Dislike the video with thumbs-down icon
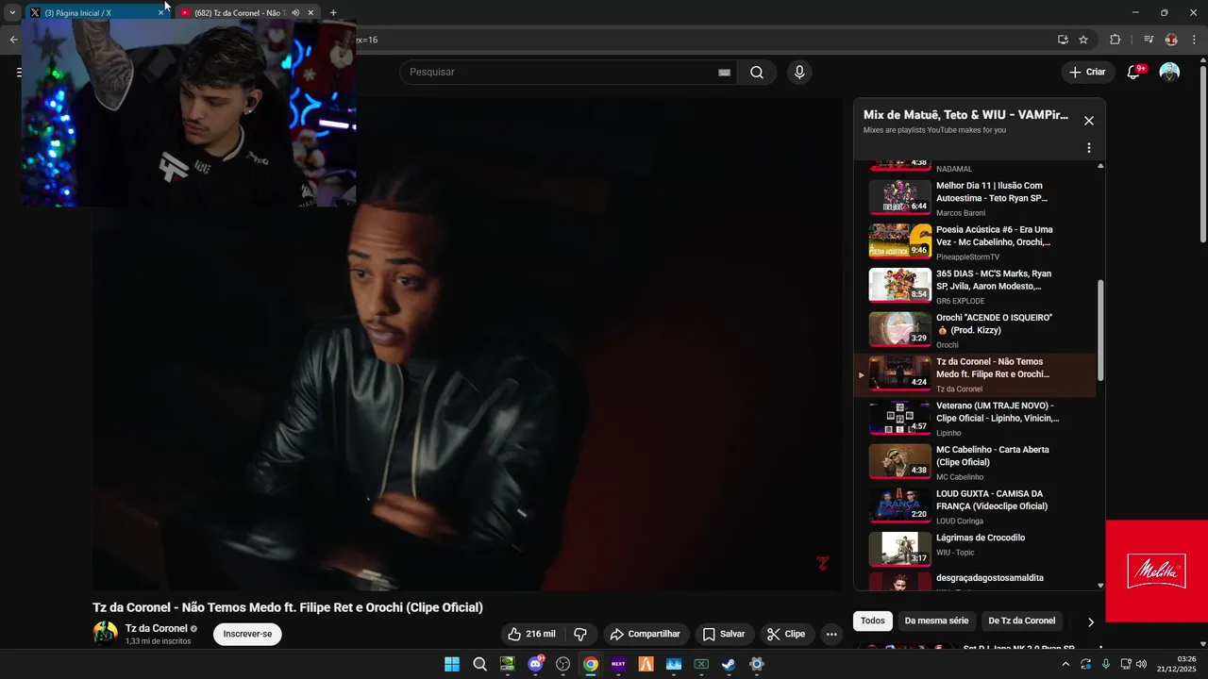The image size is (1208, 679). [x=580, y=634]
